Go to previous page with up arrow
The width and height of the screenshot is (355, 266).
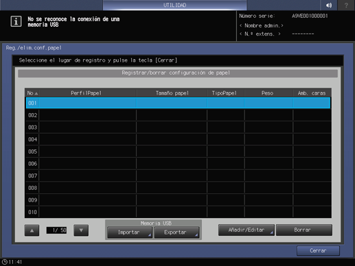pos(32,230)
